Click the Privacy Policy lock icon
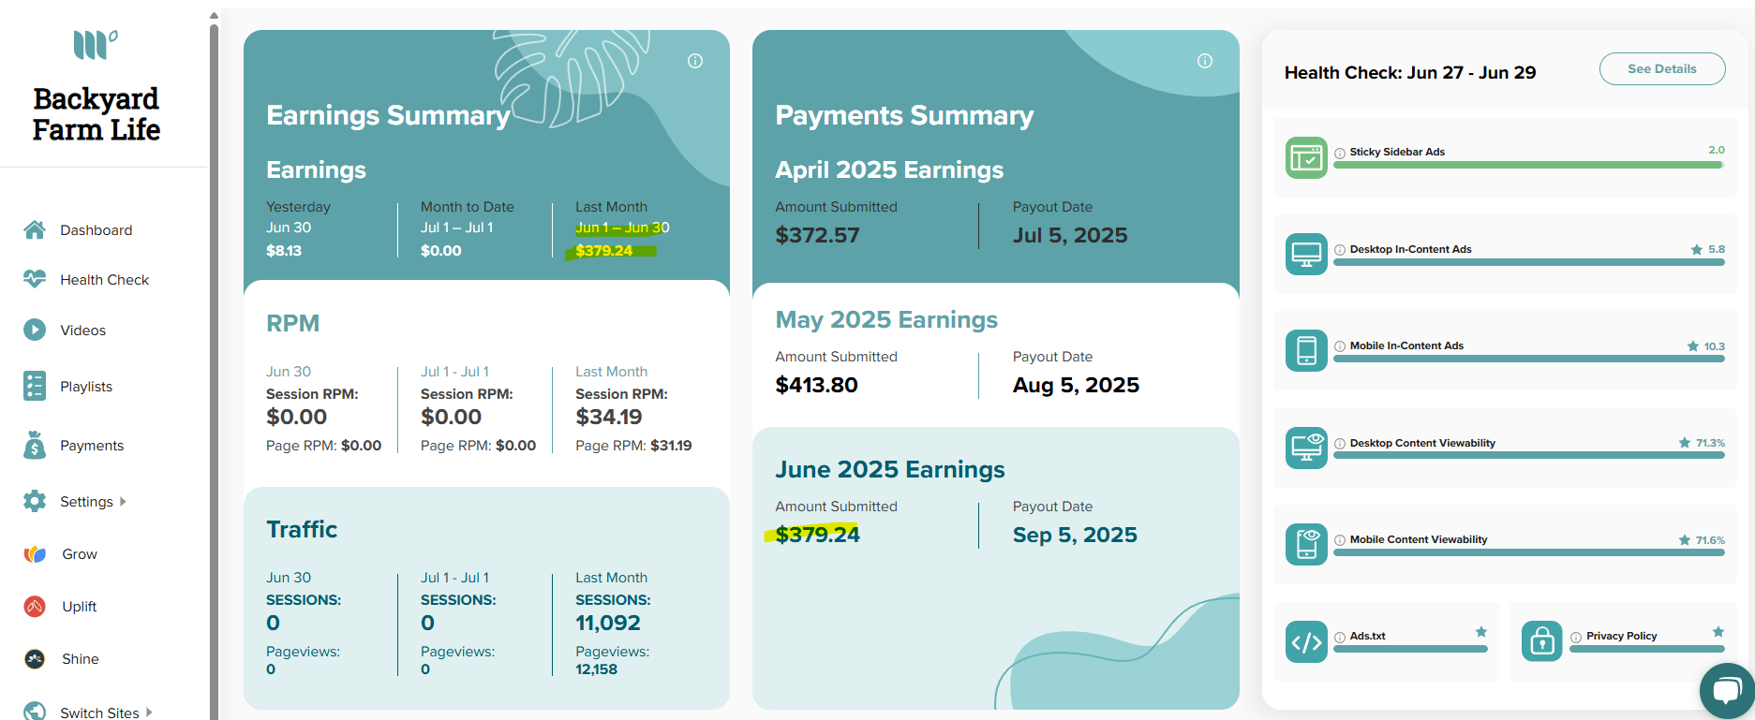This screenshot has width=1755, height=720. pos(1542,641)
